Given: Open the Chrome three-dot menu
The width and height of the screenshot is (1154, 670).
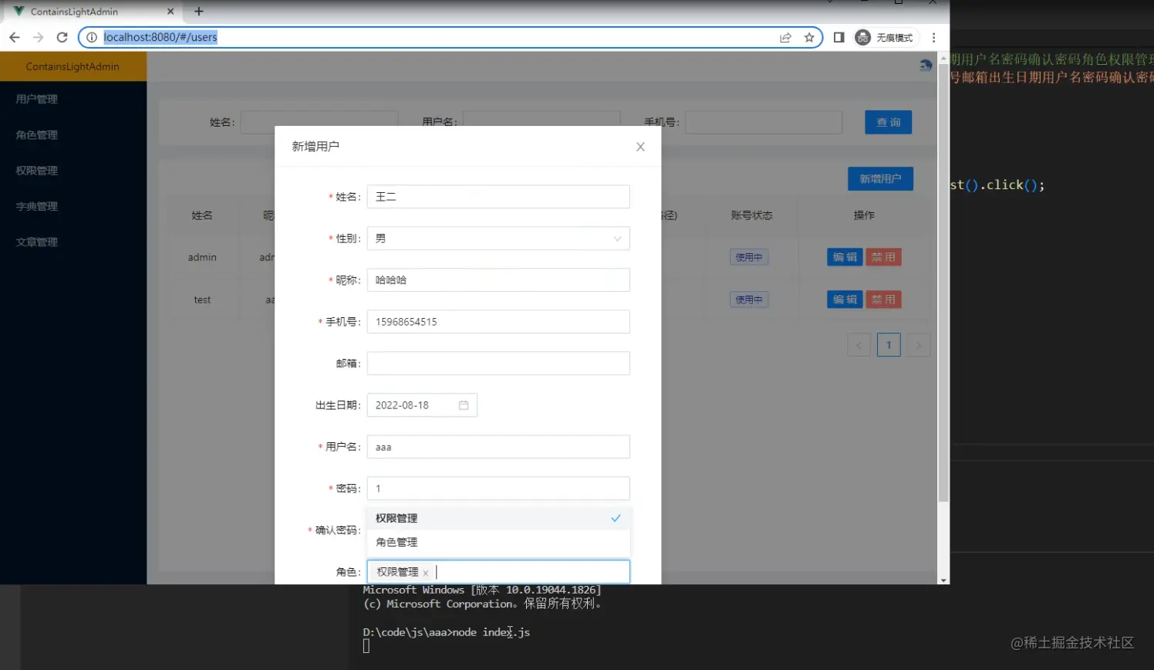Looking at the screenshot, I should coord(933,37).
